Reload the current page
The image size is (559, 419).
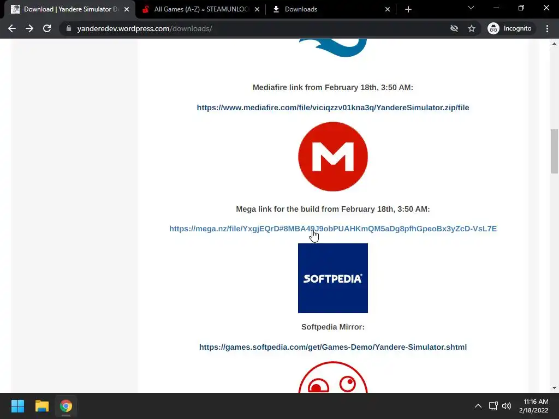(47, 28)
